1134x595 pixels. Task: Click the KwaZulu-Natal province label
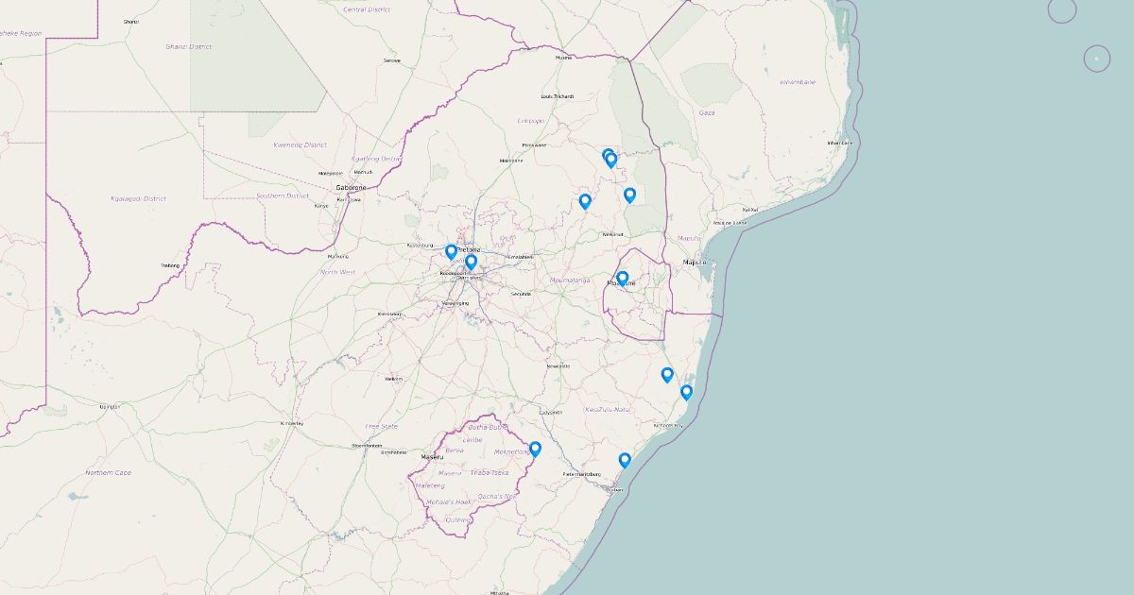(x=607, y=409)
